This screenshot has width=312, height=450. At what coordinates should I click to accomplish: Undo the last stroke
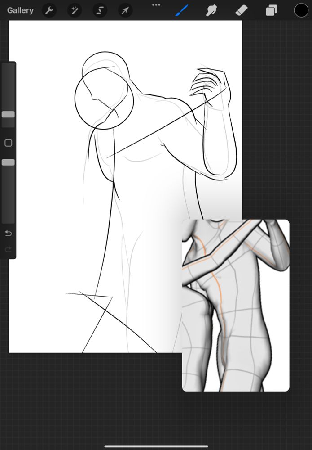point(8,233)
